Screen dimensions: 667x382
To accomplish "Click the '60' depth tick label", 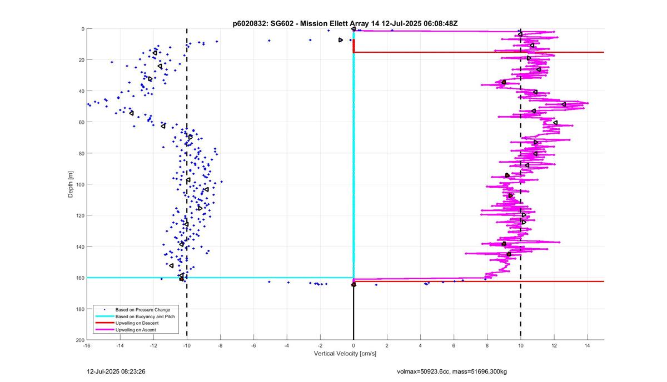I will [x=81, y=122].
